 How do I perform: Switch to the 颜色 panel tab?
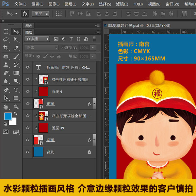click(x=29, y=26)
